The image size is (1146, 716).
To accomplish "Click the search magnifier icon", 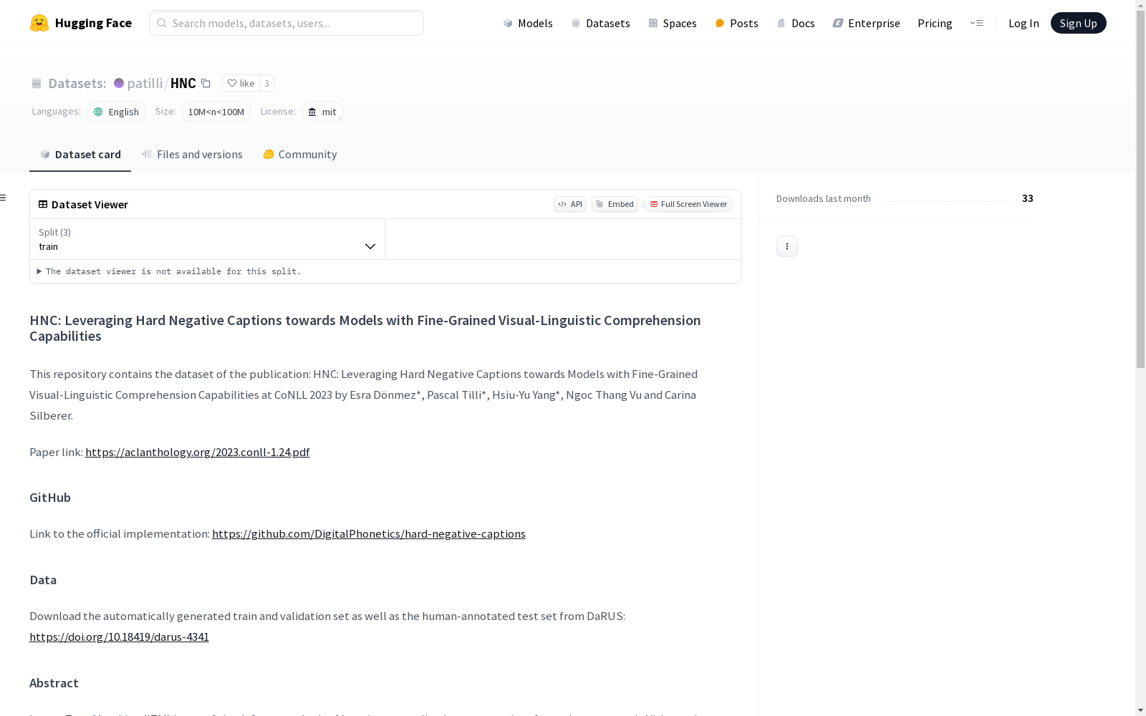I will tap(162, 23).
